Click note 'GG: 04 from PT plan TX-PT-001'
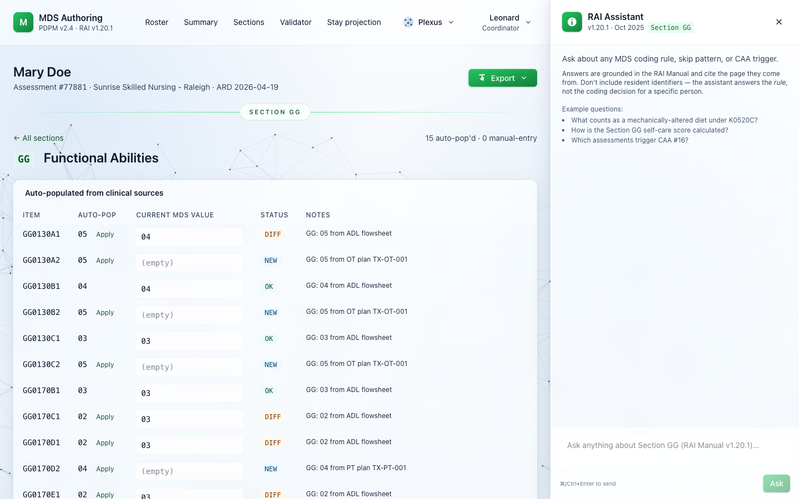799x499 pixels. 356,468
